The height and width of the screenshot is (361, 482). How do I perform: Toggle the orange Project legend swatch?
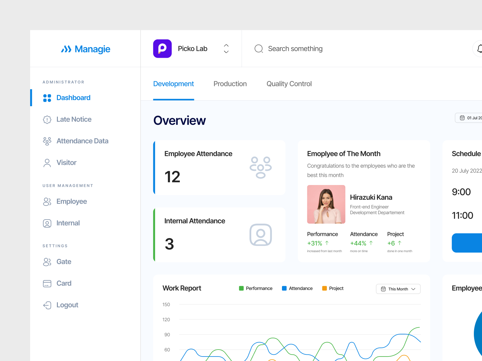click(324, 288)
